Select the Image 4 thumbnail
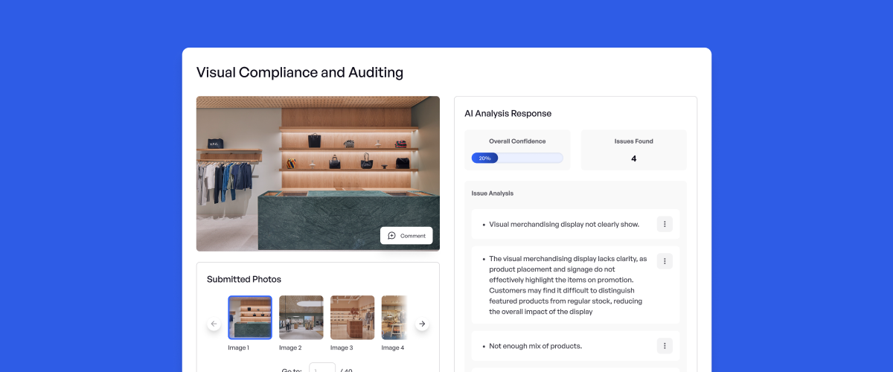This screenshot has height=372, width=893. pyautogui.click(x=394, y=318)
